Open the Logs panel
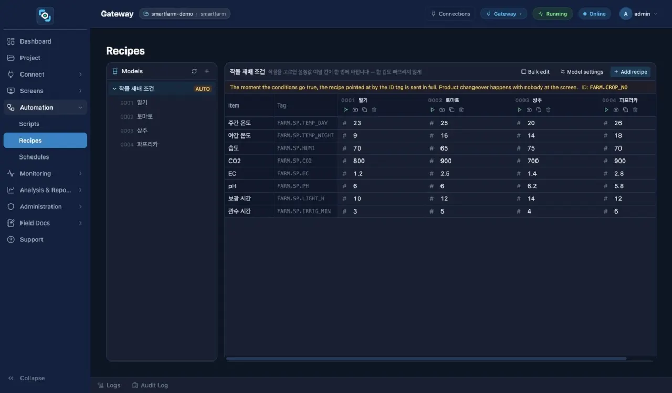The image size is (672, 393). [x=109, y=385]
